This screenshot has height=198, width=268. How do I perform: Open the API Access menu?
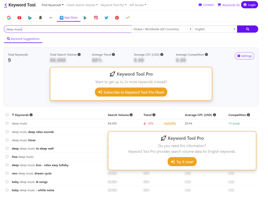point(138,5)
